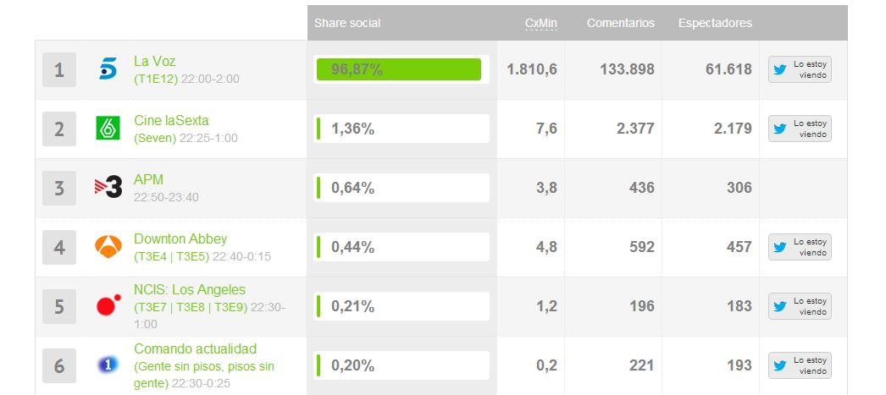Open the Downton Abbey program link
Screen dimensions: 886x395
click(180, 239)
